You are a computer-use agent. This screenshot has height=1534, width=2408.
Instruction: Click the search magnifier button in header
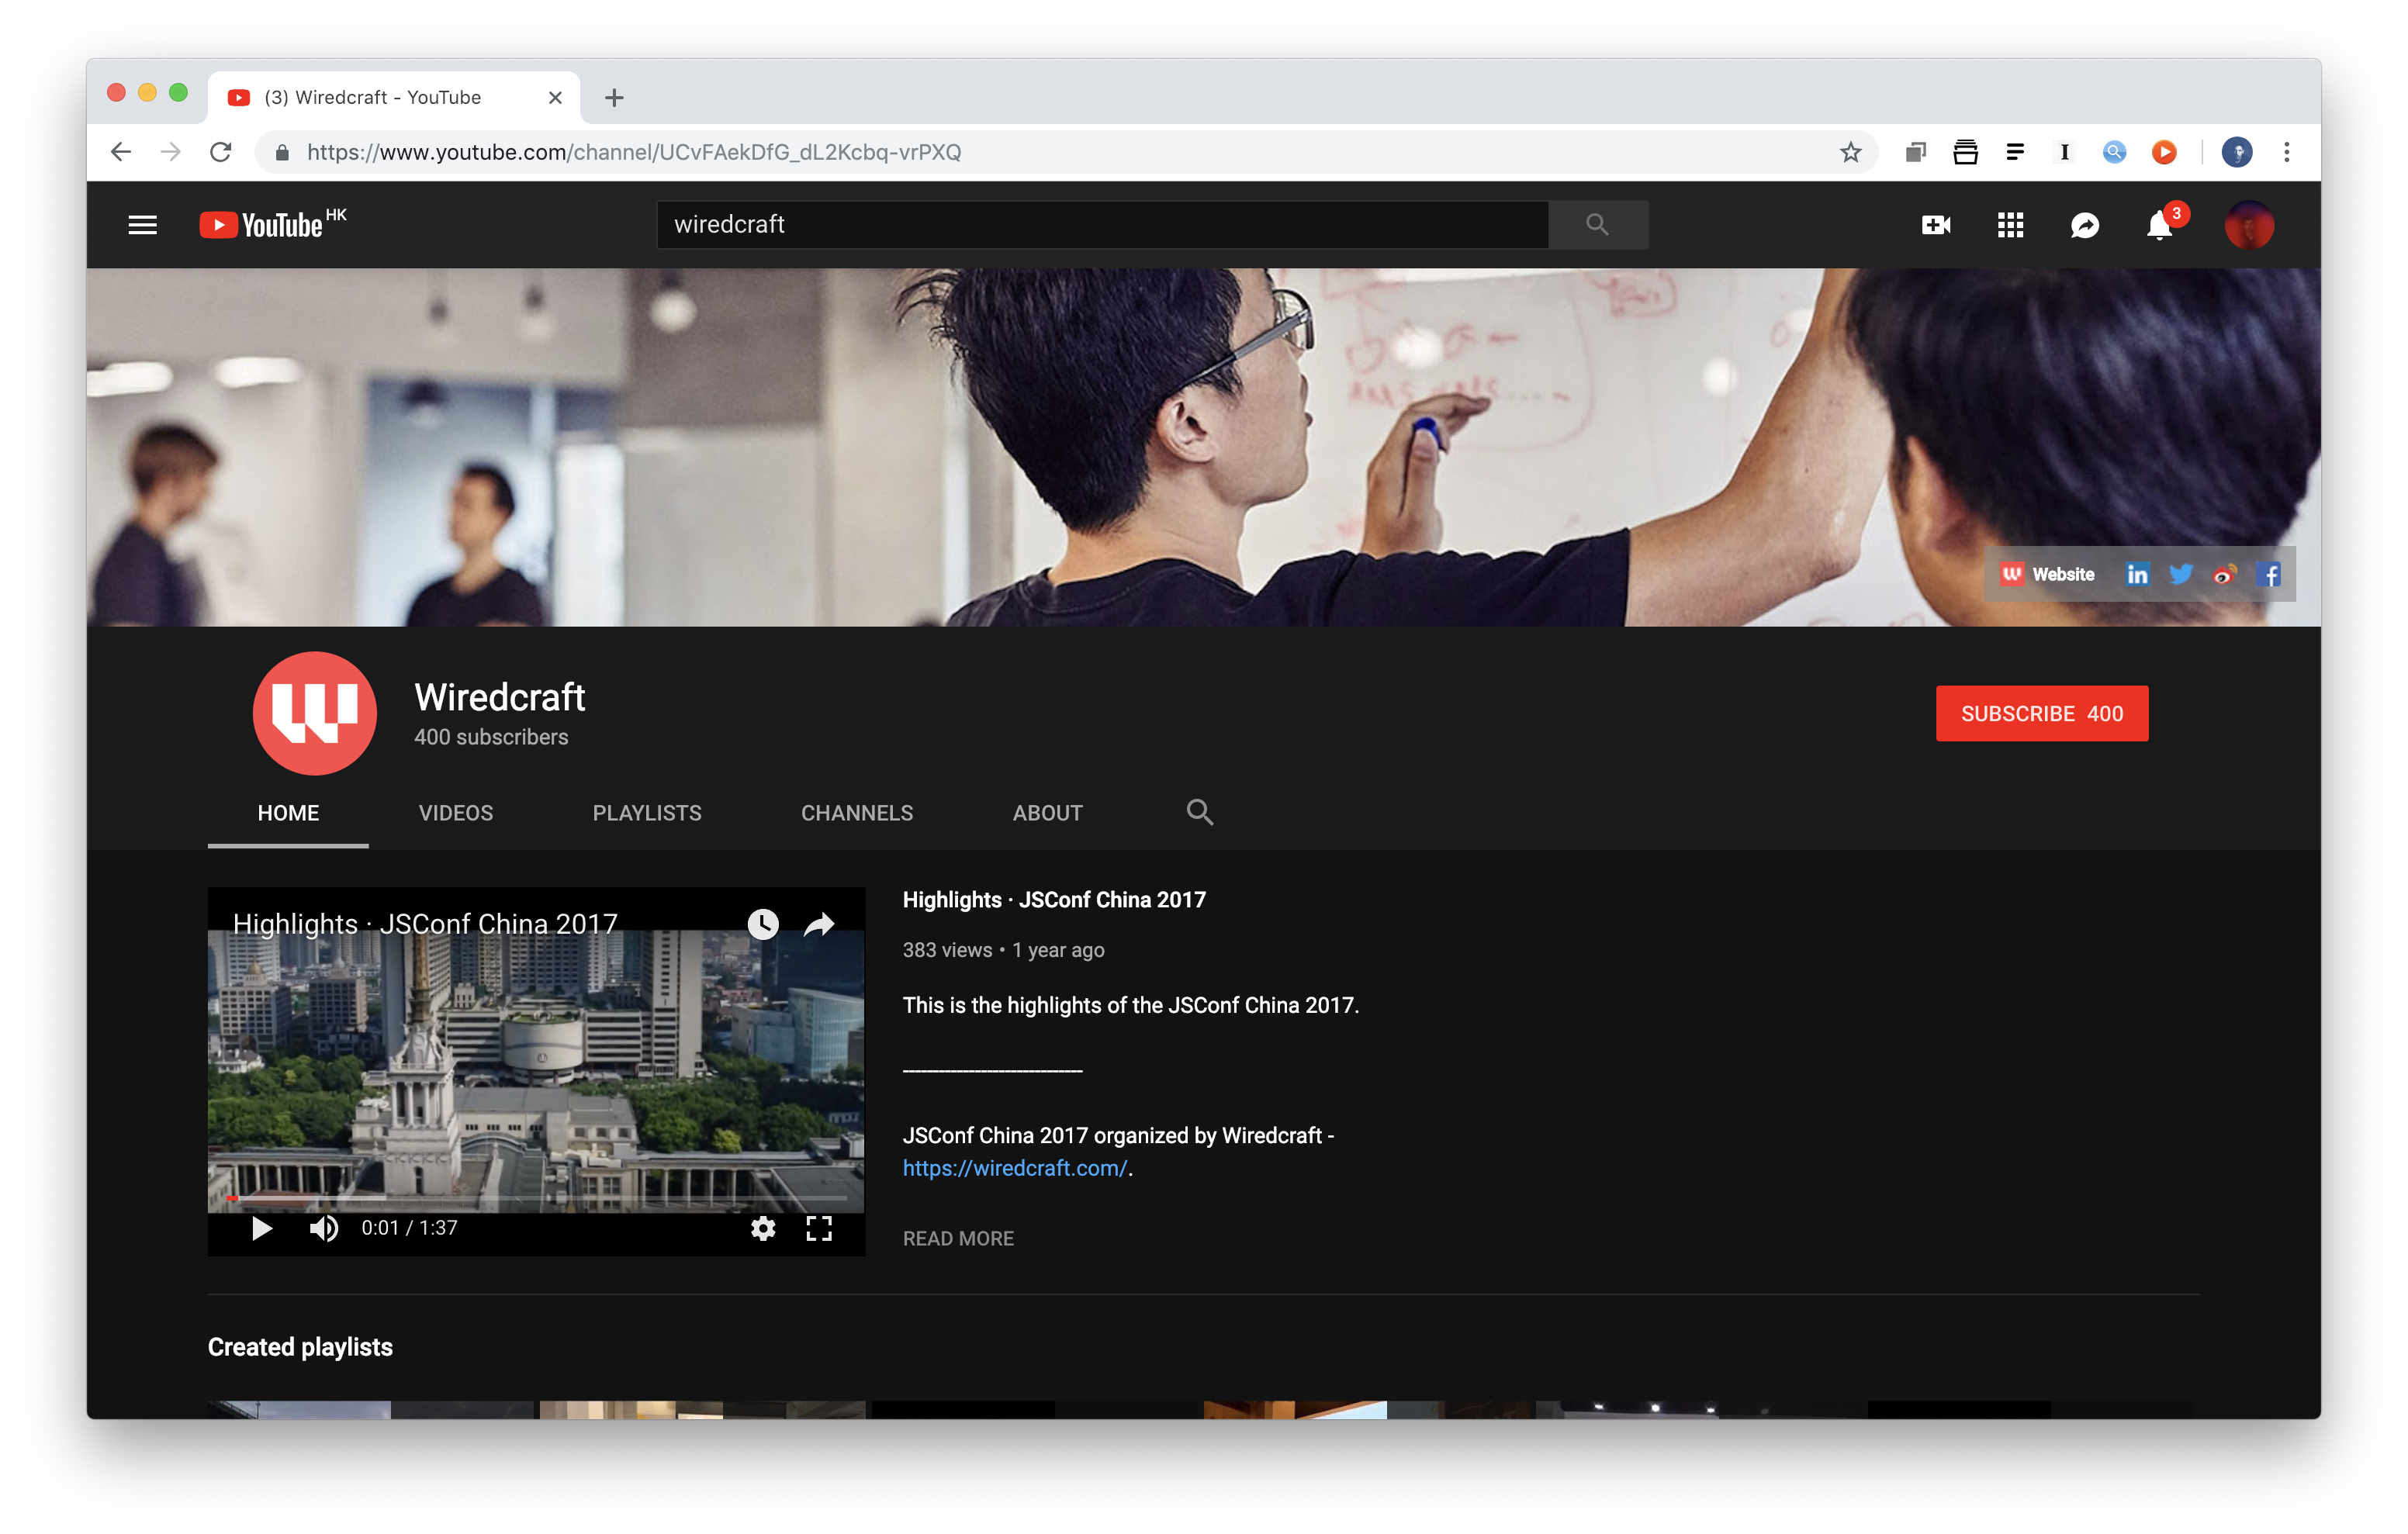point(1597,224)
